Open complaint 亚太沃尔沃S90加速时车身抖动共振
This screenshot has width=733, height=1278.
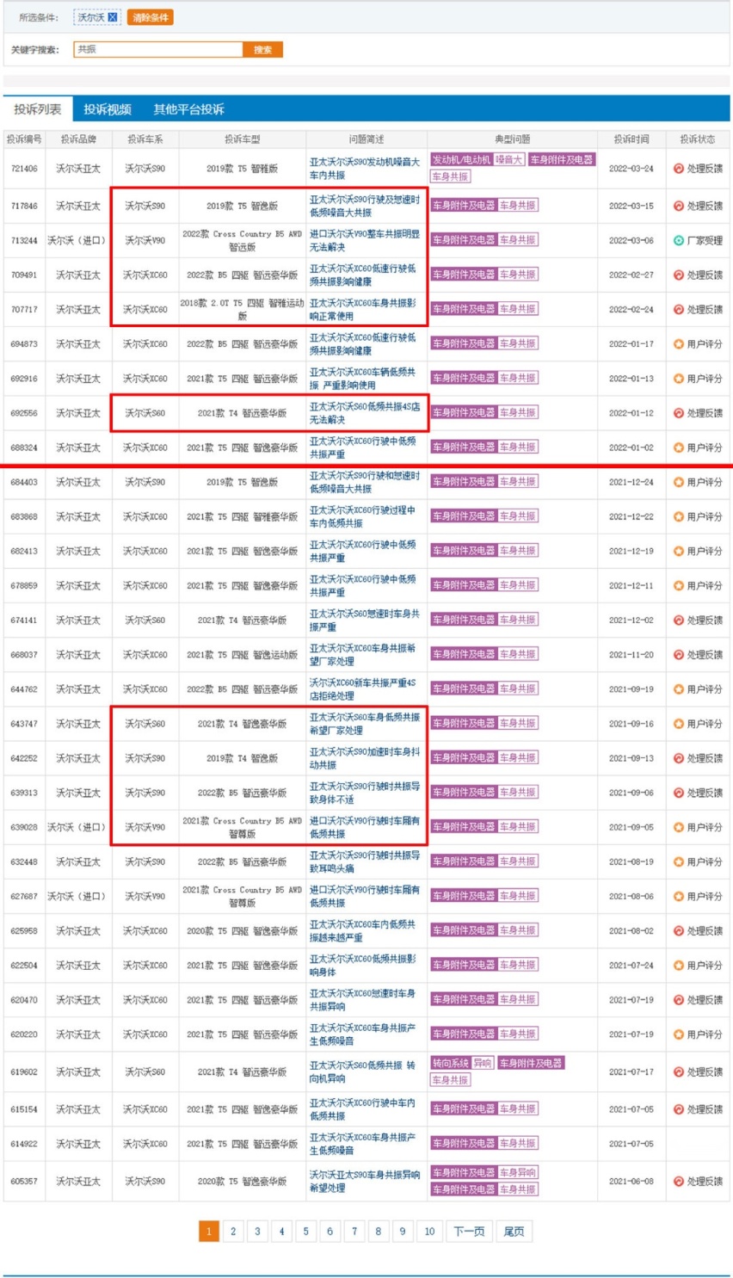(x=365, y=758)
